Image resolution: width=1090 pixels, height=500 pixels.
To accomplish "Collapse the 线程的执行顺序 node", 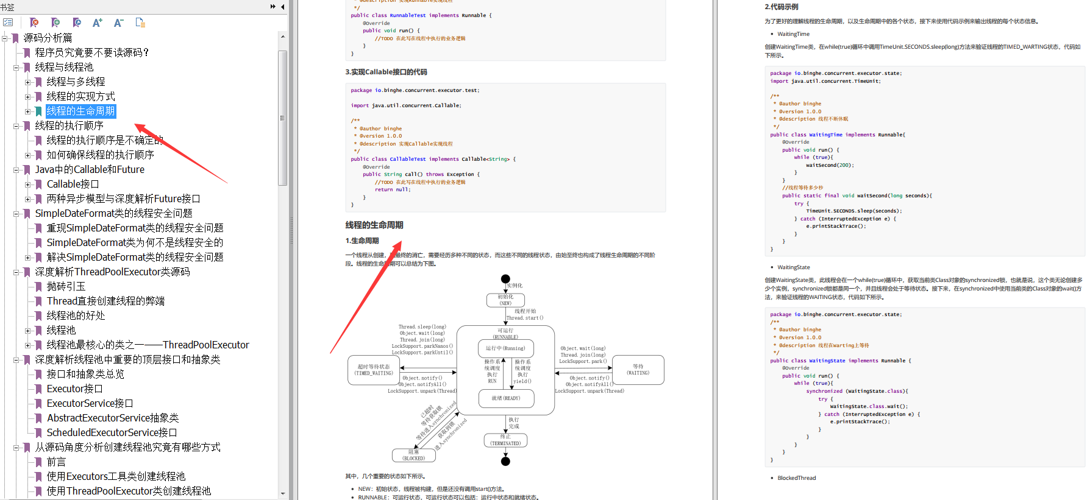I will pos(16,125).
